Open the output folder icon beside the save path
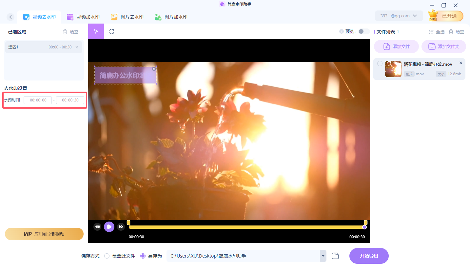The image size is (470, 269). (335, 256)
